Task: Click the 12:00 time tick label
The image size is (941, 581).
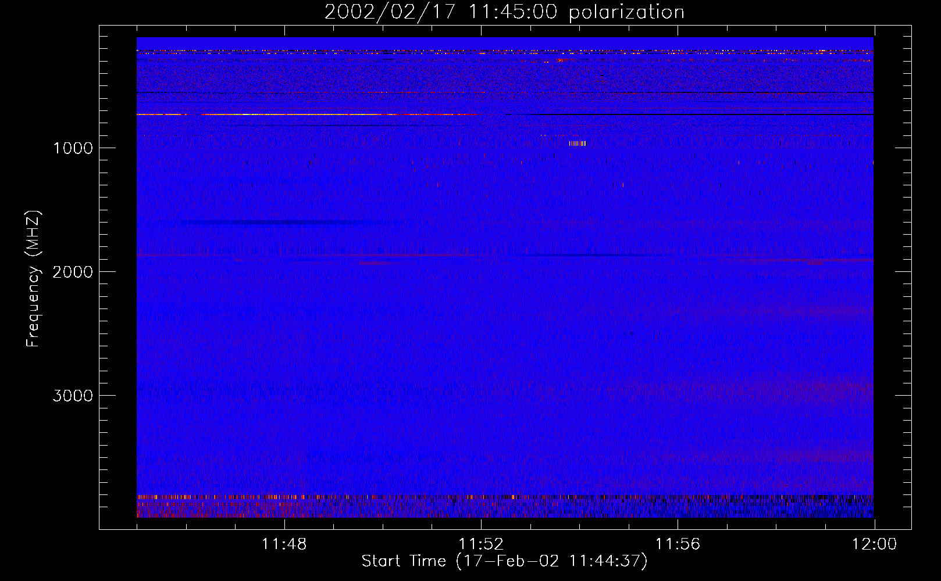Action: (874, 544)
